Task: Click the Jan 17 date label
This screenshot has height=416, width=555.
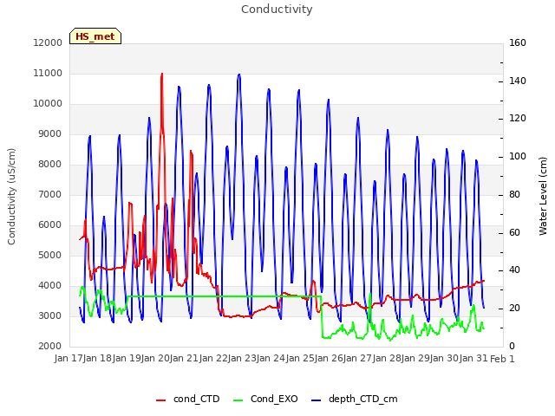Action: (x=68, y=359)
